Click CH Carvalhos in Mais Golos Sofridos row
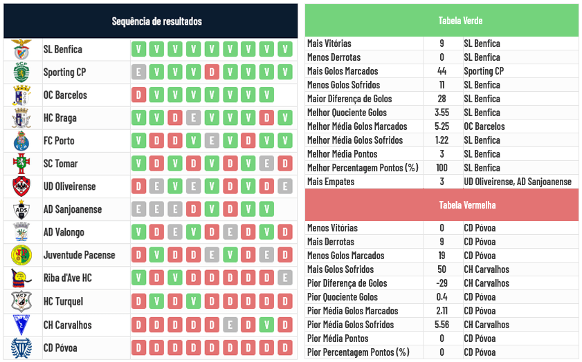582x362 pixels. point(486,269)
